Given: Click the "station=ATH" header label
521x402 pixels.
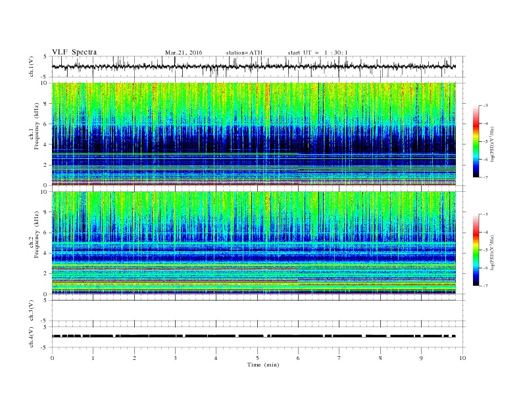Looking at the screenshot, I should [244, 53].
